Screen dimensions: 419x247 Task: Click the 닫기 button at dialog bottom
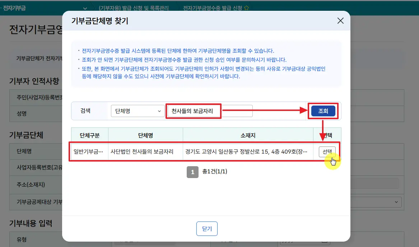[207, 229]
